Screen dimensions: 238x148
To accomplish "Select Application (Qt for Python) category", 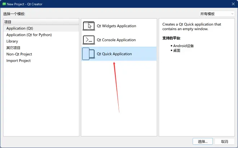I will [41, 35].
